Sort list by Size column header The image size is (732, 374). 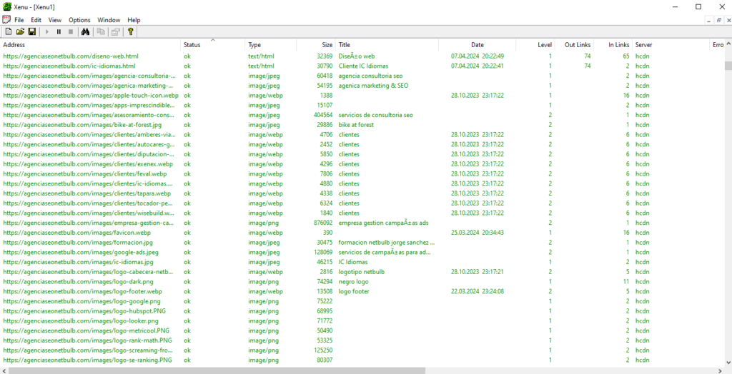pyautogui.click(x=326, y=45)
